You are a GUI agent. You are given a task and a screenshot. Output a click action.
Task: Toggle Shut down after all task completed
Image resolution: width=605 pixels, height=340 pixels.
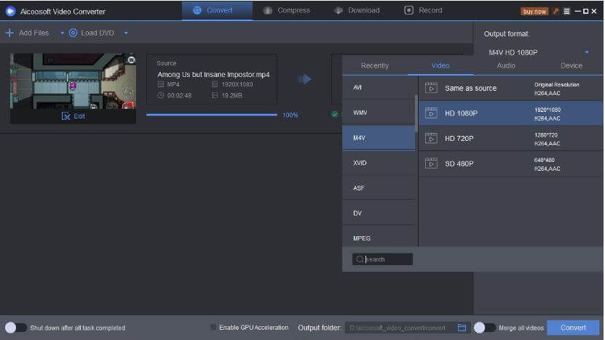pos(16,328)
